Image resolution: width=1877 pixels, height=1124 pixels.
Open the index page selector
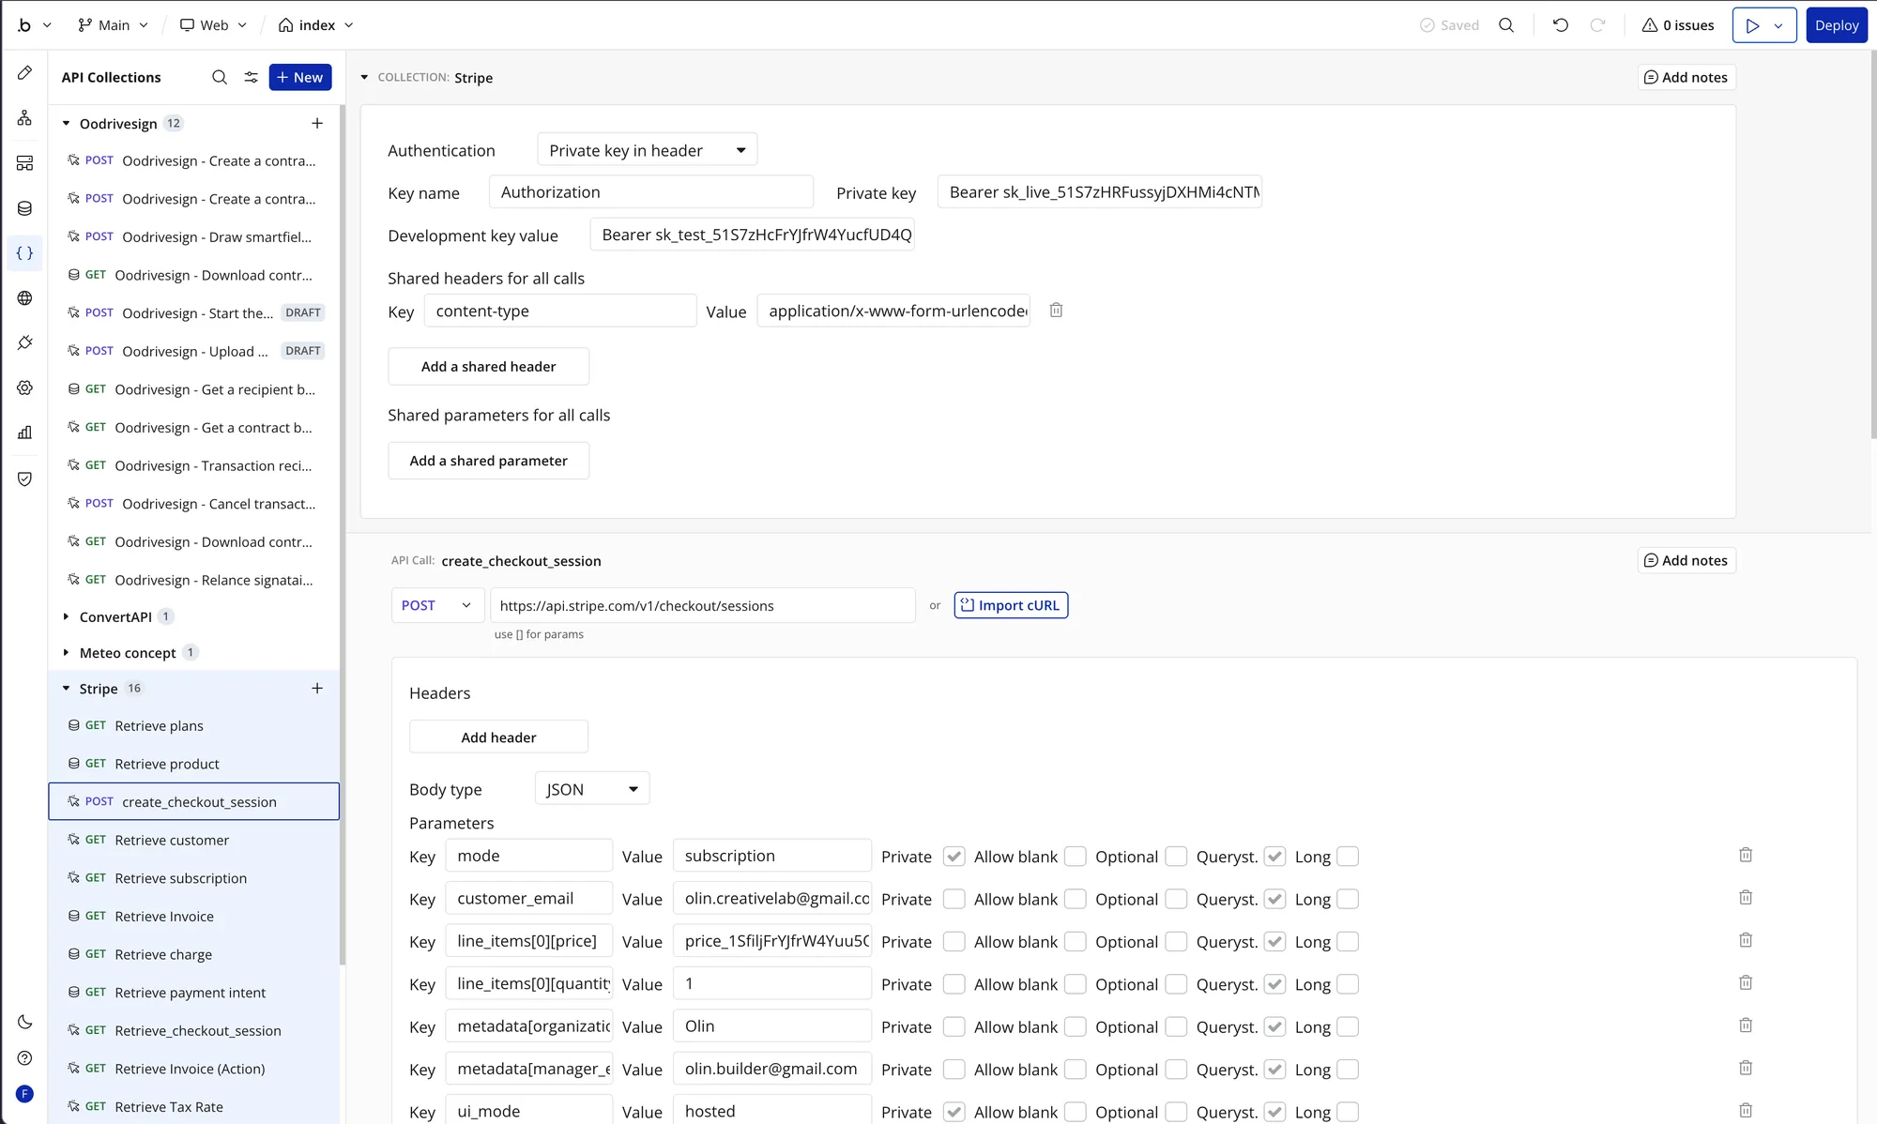coord(316,25)
